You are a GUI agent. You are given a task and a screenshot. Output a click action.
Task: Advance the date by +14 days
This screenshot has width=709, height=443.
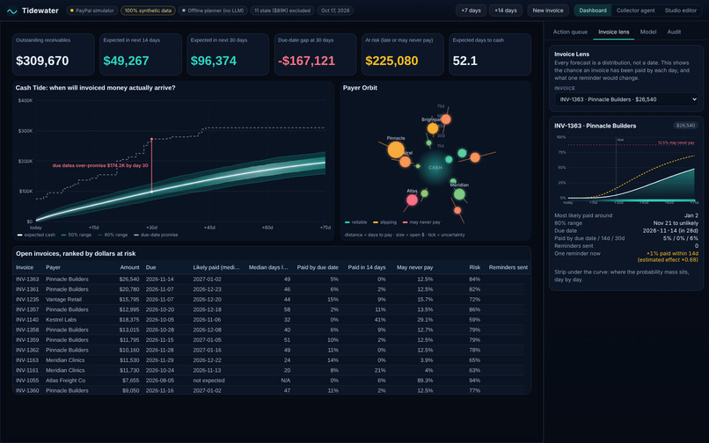(x=506, y=11)
